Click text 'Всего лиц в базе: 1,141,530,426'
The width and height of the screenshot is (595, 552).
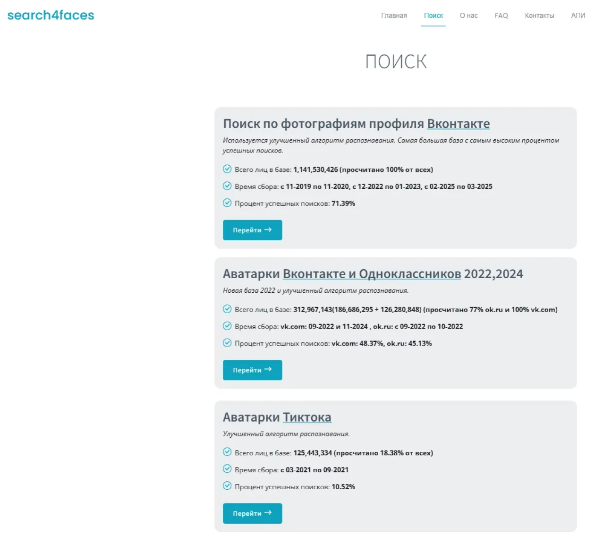[286, 170]
